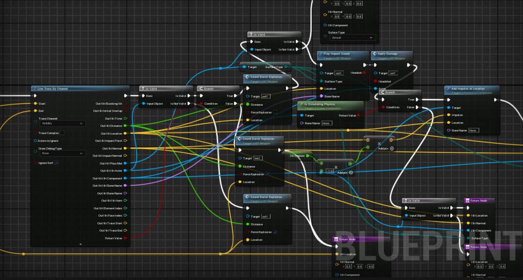Uncheck Force Explosion in the lowest Sound Barrier node
The image size is (523, 280).
[275, 232]
